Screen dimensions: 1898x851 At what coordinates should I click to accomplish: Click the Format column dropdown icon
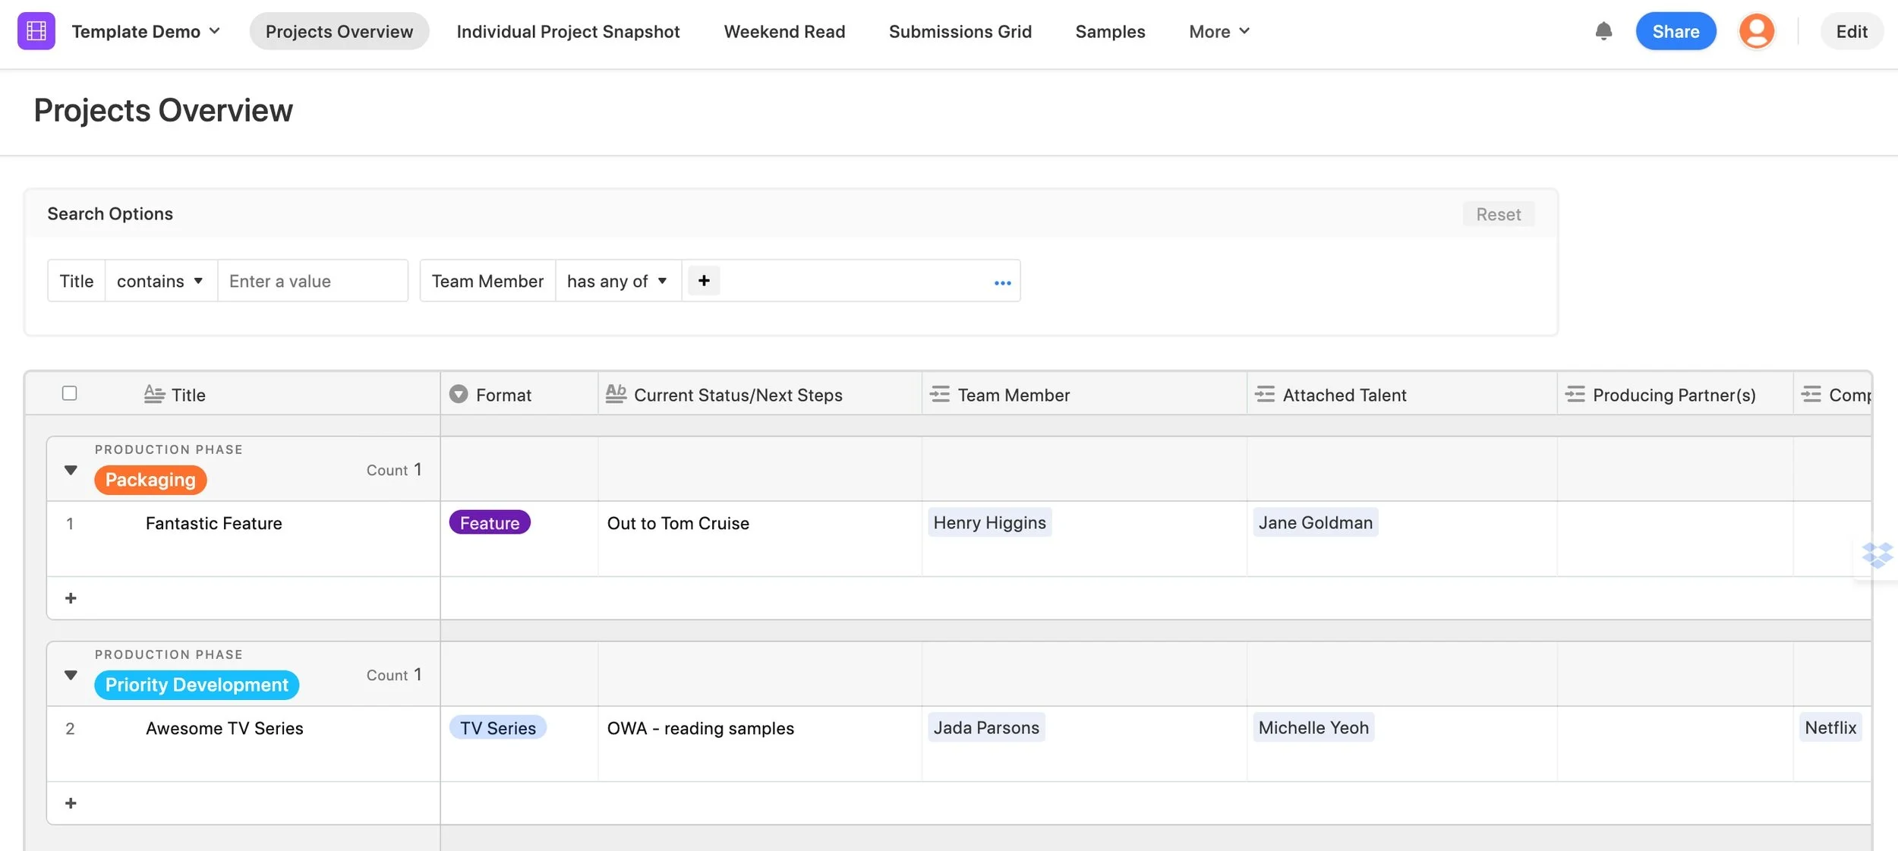pos(459,394)
